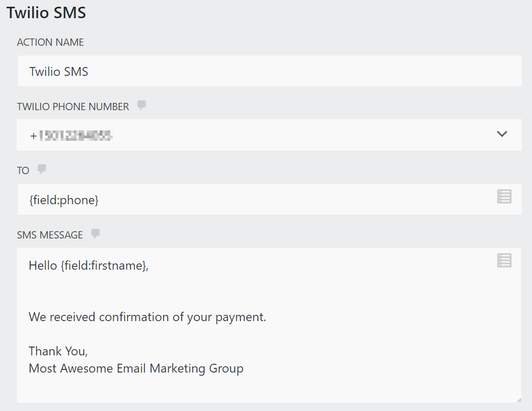Show the SMS Message help tooltip
This screenshot has height=411, width=532.
(x=95, y=234)
